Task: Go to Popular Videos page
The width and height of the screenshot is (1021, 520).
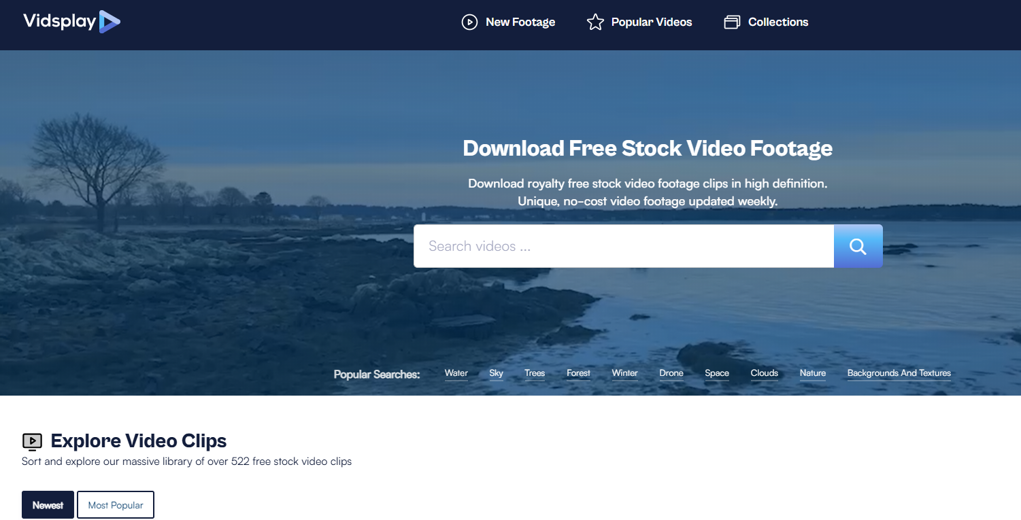Action: coord(651,22)
